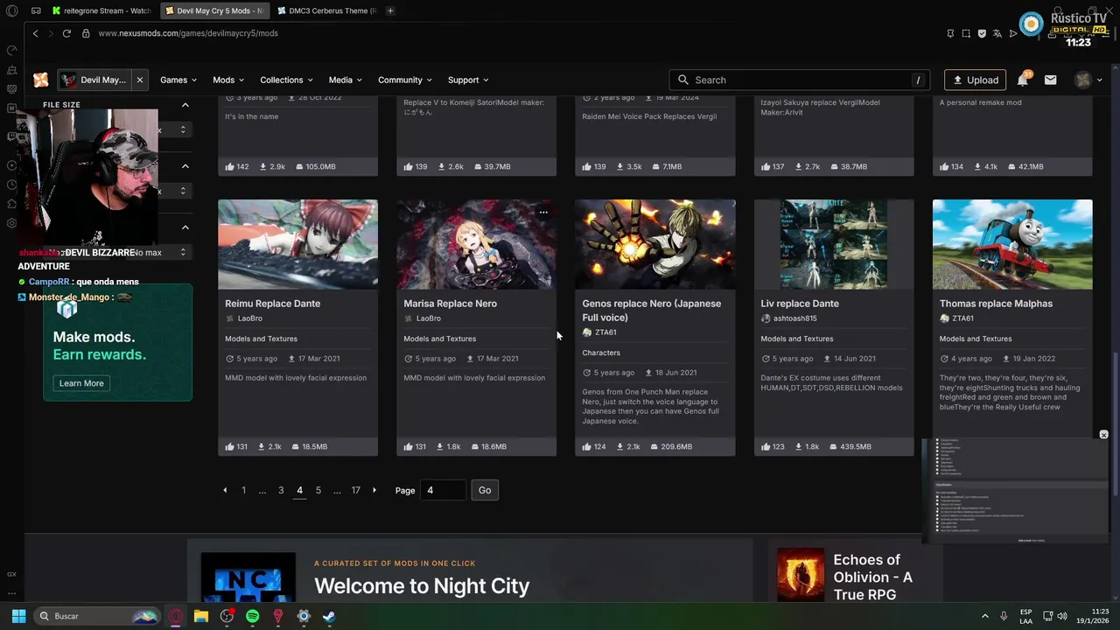Click the Go page button

485,490
